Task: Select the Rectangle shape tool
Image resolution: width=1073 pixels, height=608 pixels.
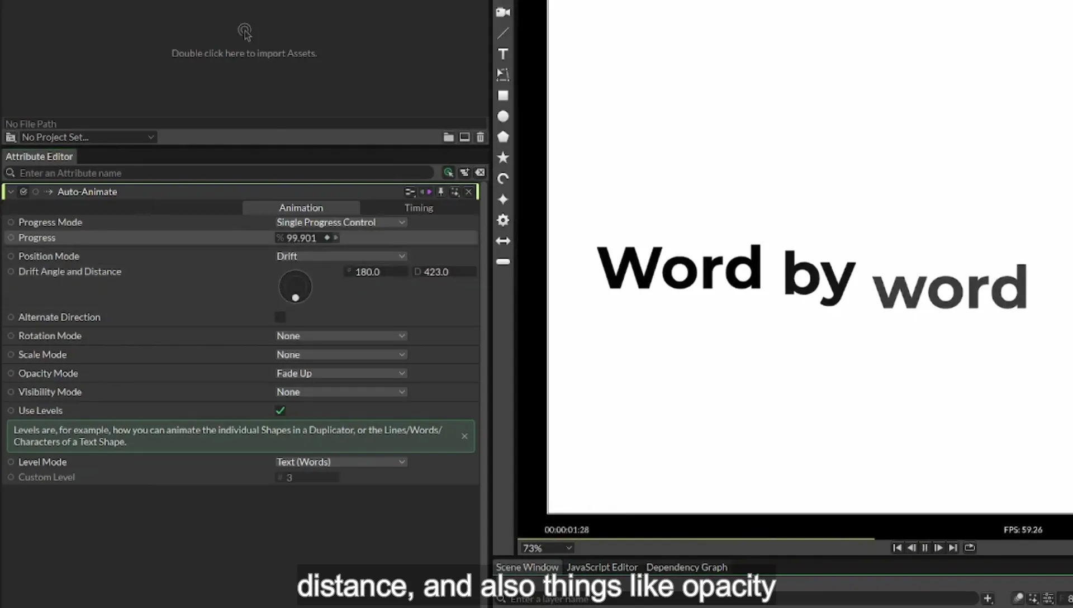Action: [503, 96]
